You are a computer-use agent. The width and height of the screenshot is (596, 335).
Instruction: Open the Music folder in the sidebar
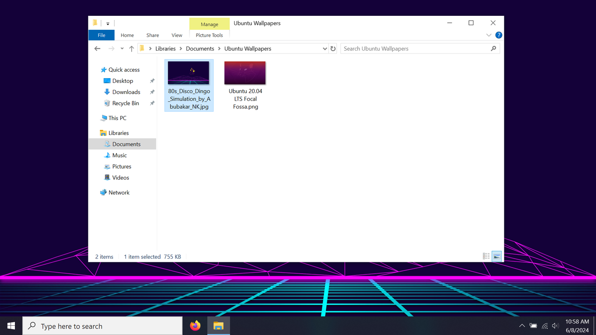pos(119,155)
